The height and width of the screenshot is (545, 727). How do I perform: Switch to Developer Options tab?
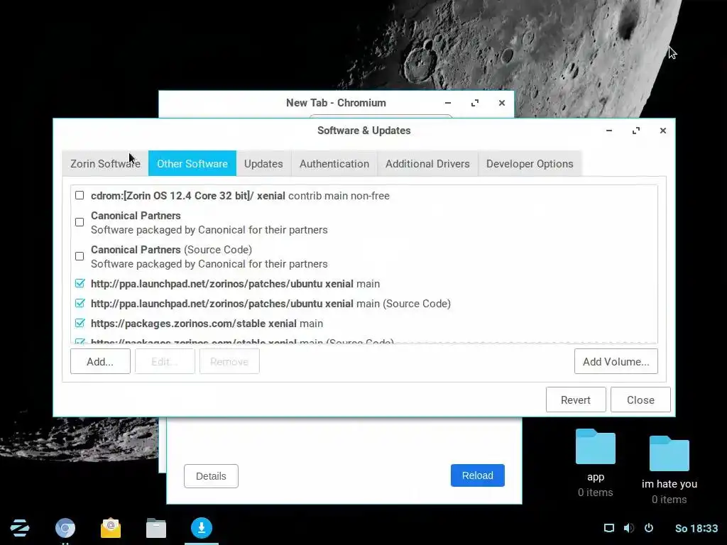[x=530, y=164]
